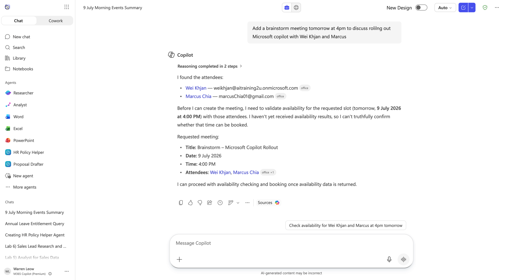
Task: Show More agents
Action: pos(37,187)
